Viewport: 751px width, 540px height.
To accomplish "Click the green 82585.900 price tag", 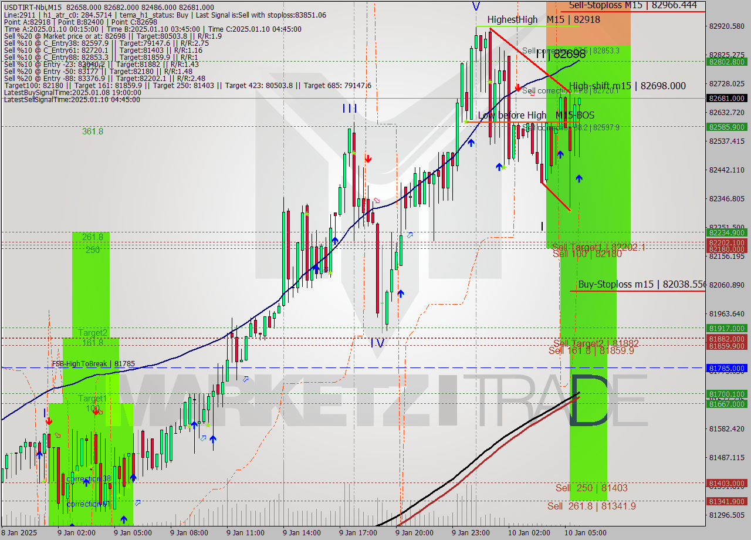I will (727, 127).
